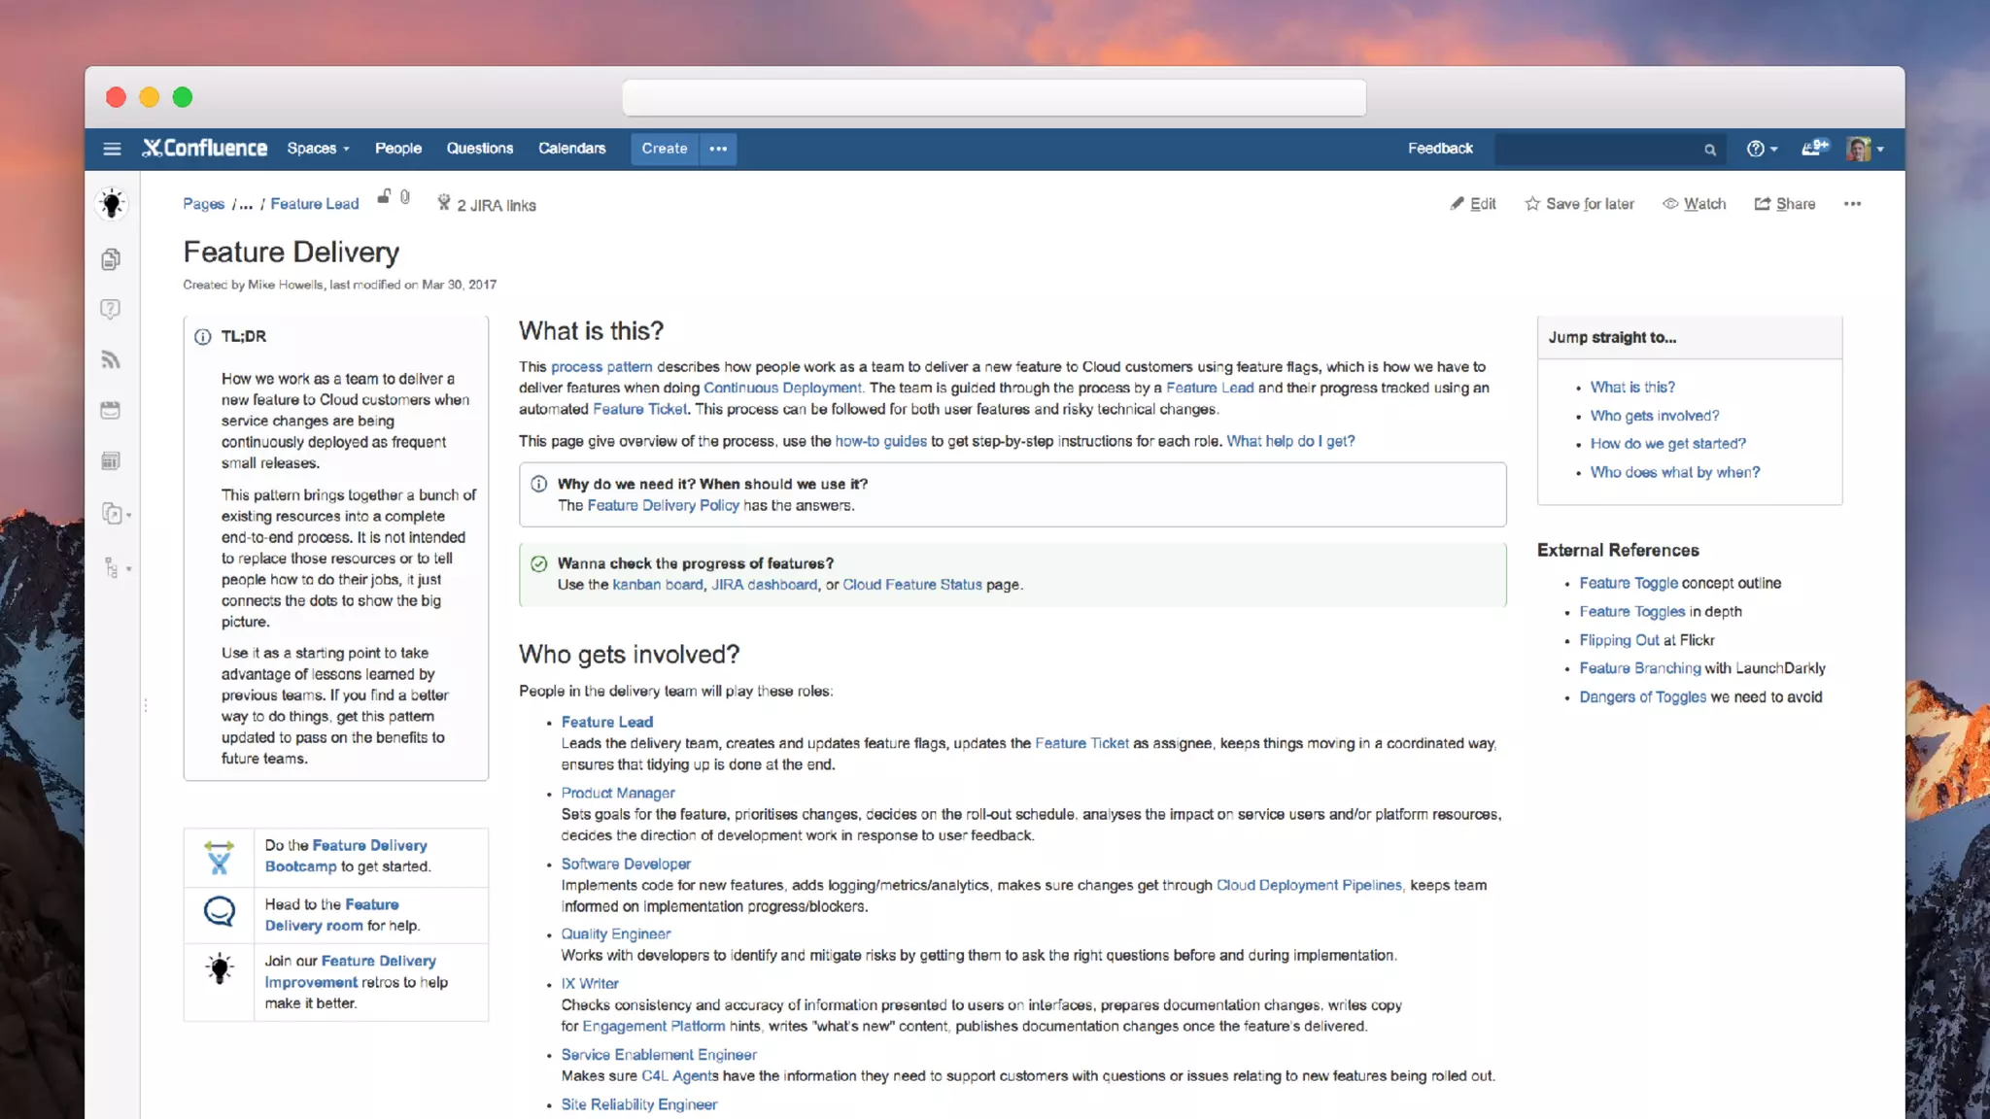Click the notifications icon in the header
Viewport: 1990px width, 1119px height.
[x=1813, y=148]
